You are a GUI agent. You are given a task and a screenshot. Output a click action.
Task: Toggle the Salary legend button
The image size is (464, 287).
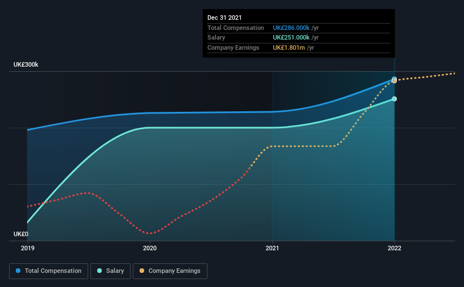point(110,271)
